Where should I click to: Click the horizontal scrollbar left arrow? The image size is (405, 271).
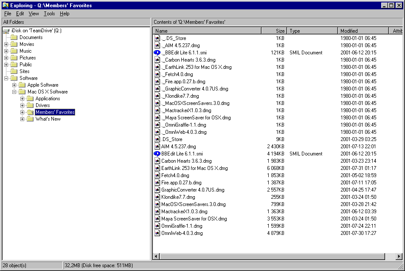click(156, 257)
